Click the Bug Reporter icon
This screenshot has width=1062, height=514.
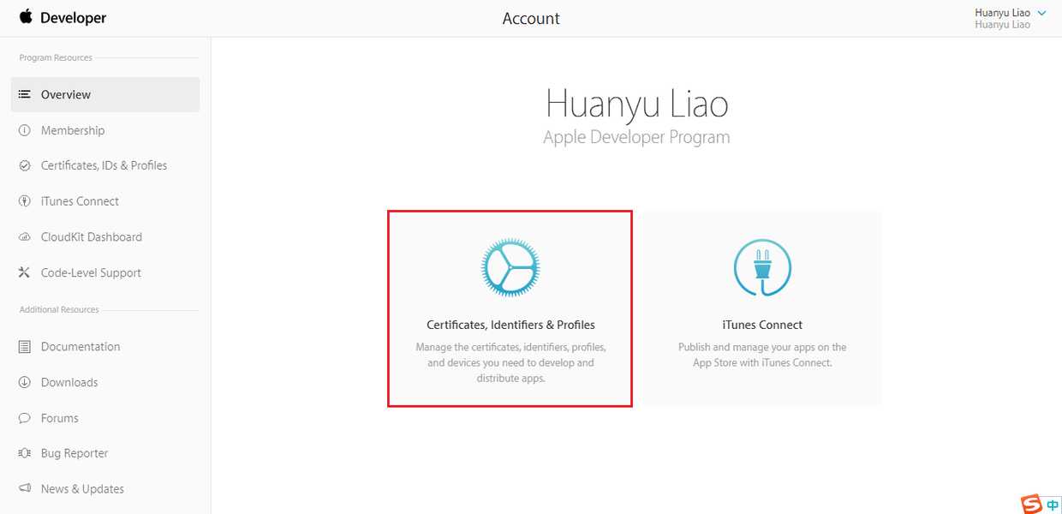[24, 453]
